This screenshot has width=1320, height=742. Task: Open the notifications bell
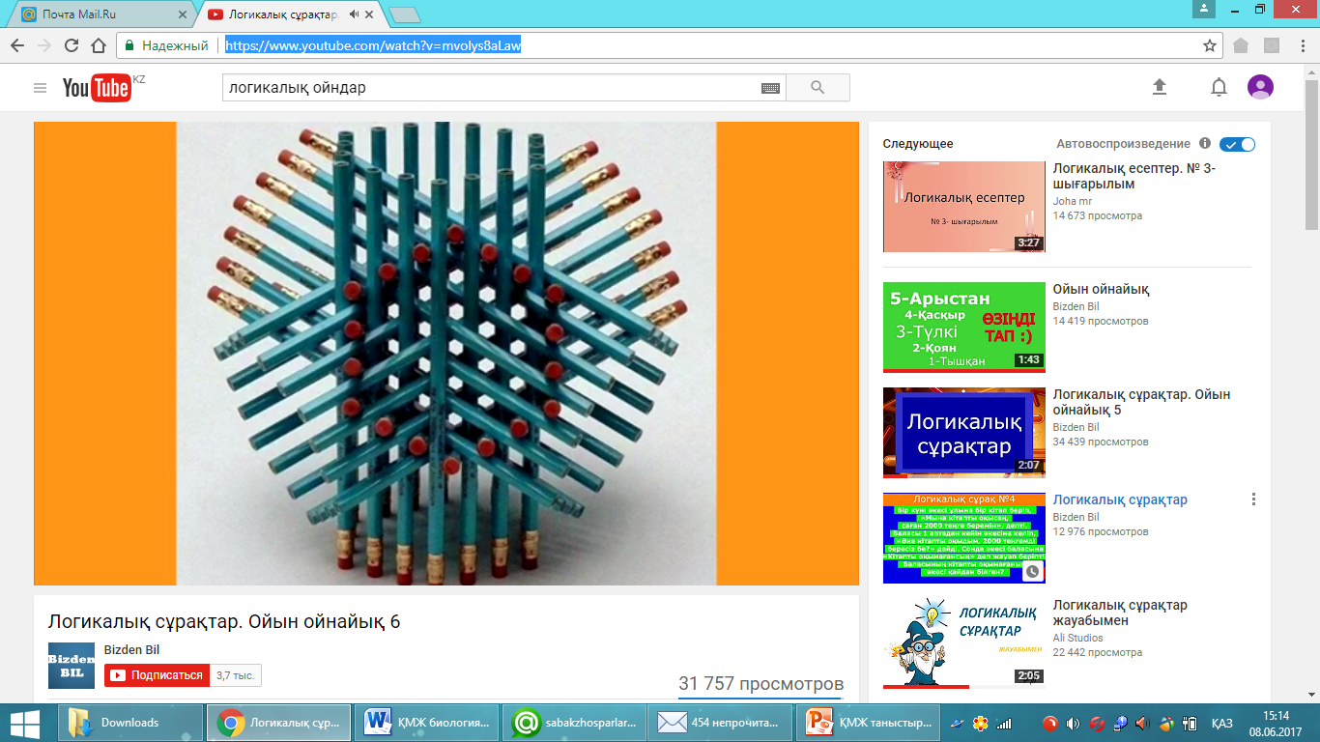[x=1219, y=87]
